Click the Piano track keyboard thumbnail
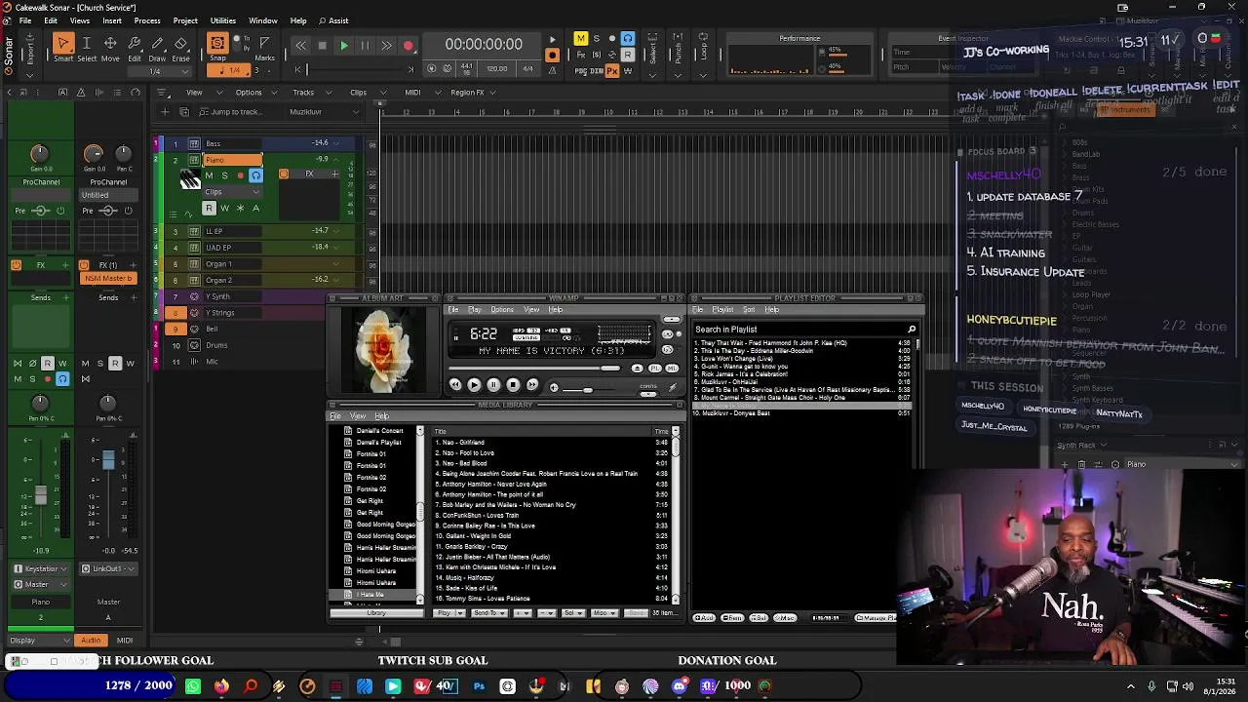 pyautogui.click(x=190, y=180)
